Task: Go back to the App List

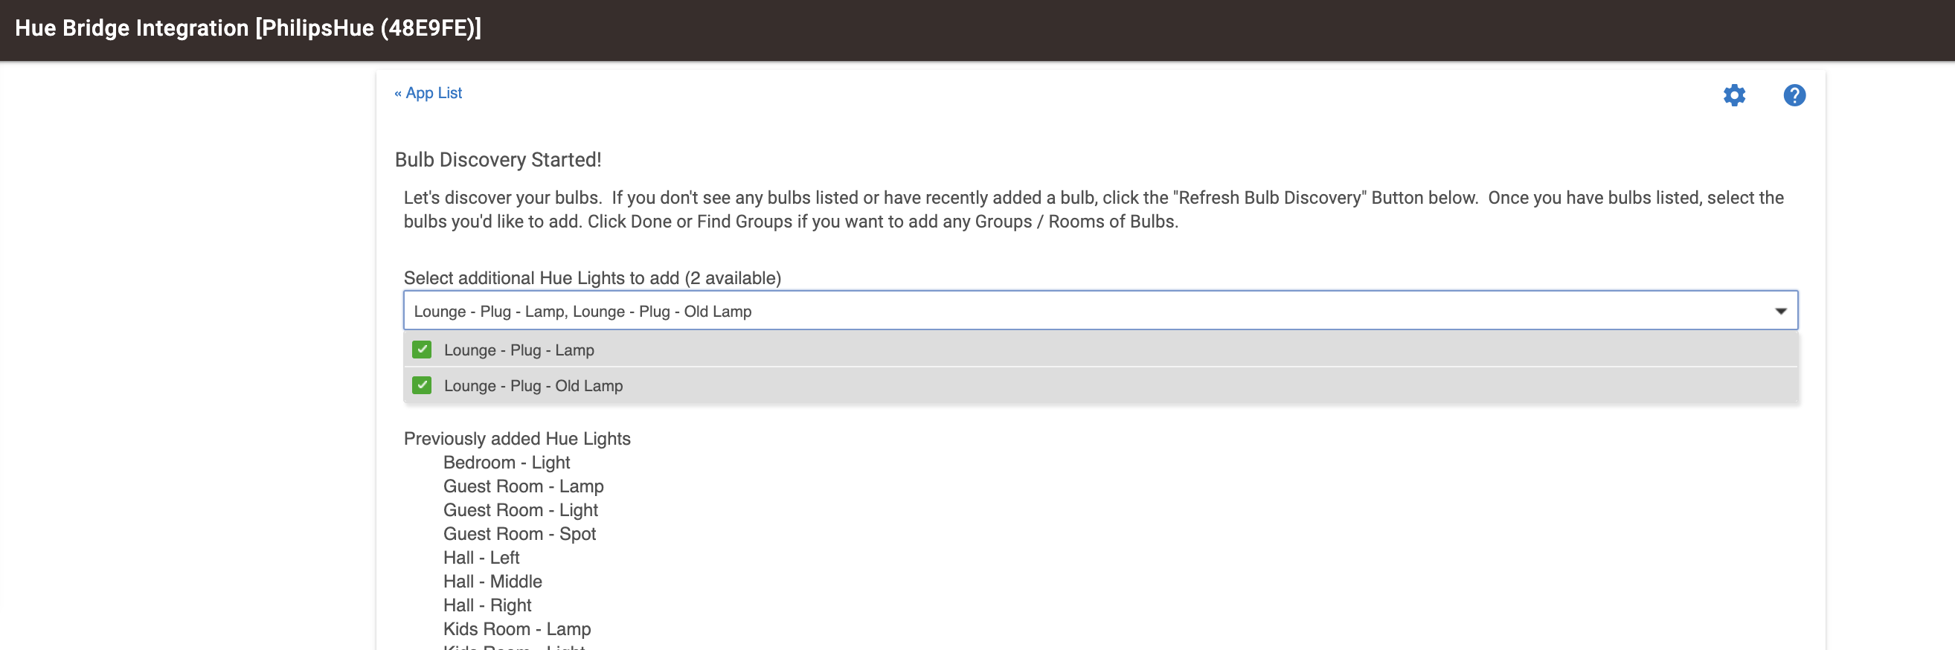Action: 428,93
